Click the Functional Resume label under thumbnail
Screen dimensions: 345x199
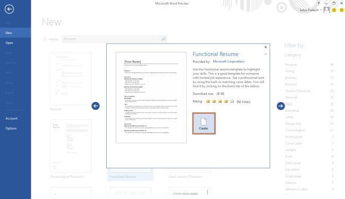pyautogui.click(x=123, y=177)
